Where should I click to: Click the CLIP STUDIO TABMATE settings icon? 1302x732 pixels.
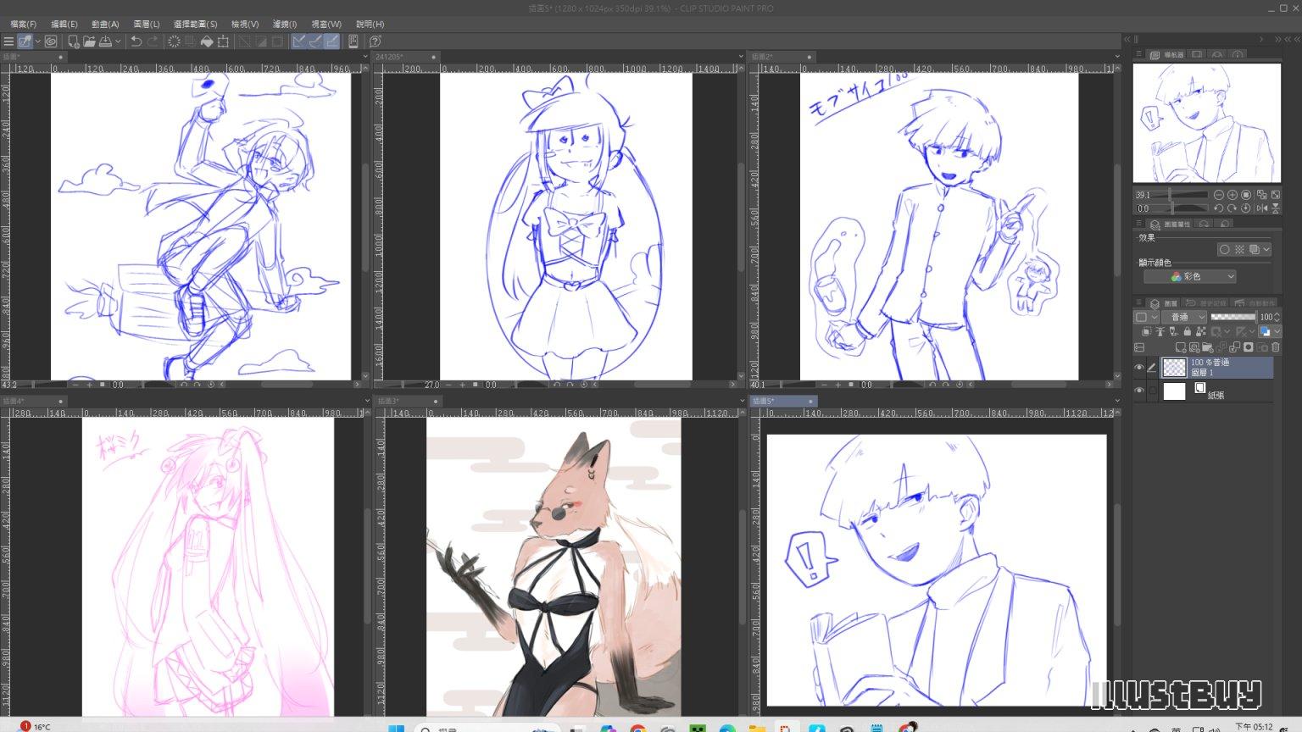point(353,42)
